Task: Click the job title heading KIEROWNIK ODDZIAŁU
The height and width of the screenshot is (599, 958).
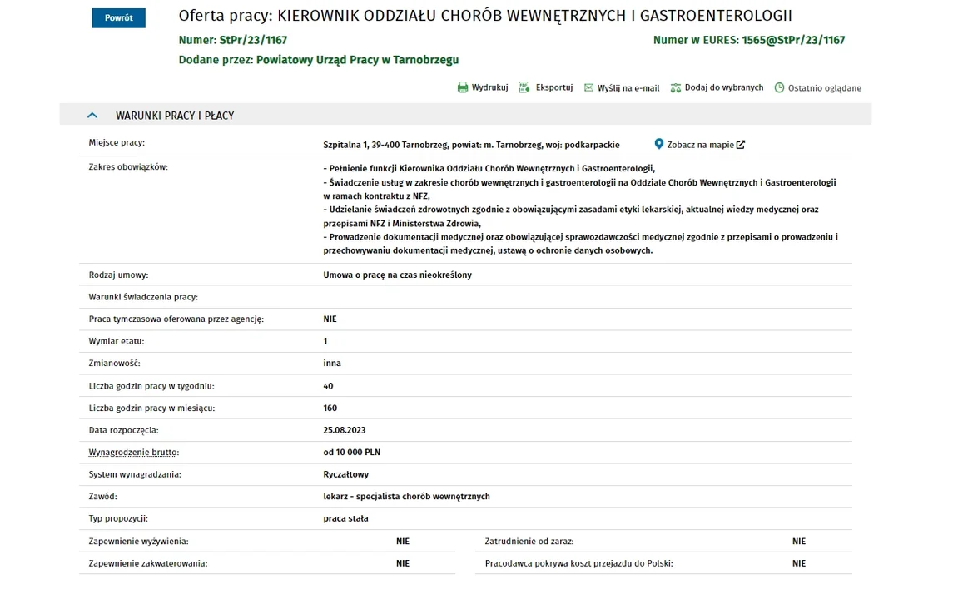Action: tap(534, 16)
